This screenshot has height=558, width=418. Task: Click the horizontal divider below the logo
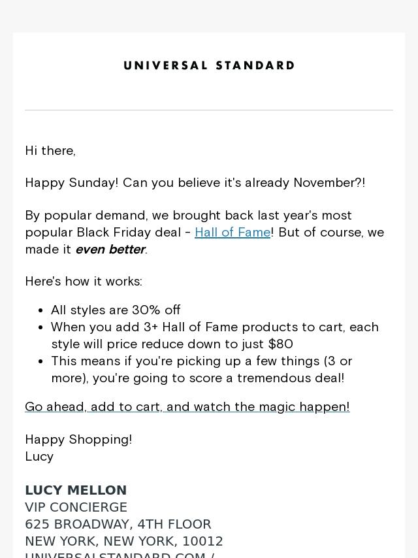[209, 110]
